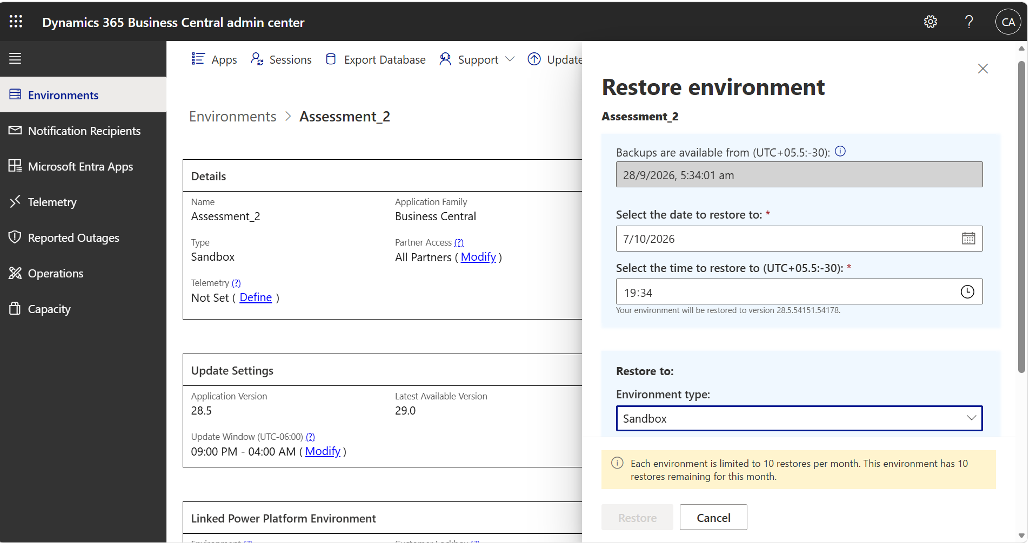Click Telemetry help (?) link
This screenshot has width=1030, height=543.
(x=236, y=283)
